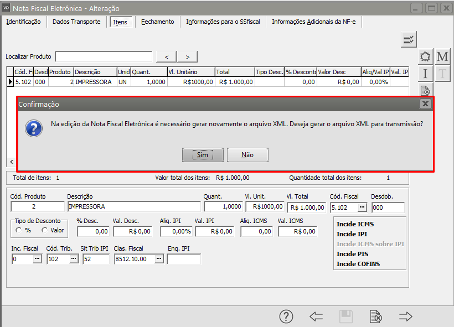This screenshot has height=327, width=454.
Task: Open the Inc. Fiscal lookup button
Action: click(x=37, y=259)
